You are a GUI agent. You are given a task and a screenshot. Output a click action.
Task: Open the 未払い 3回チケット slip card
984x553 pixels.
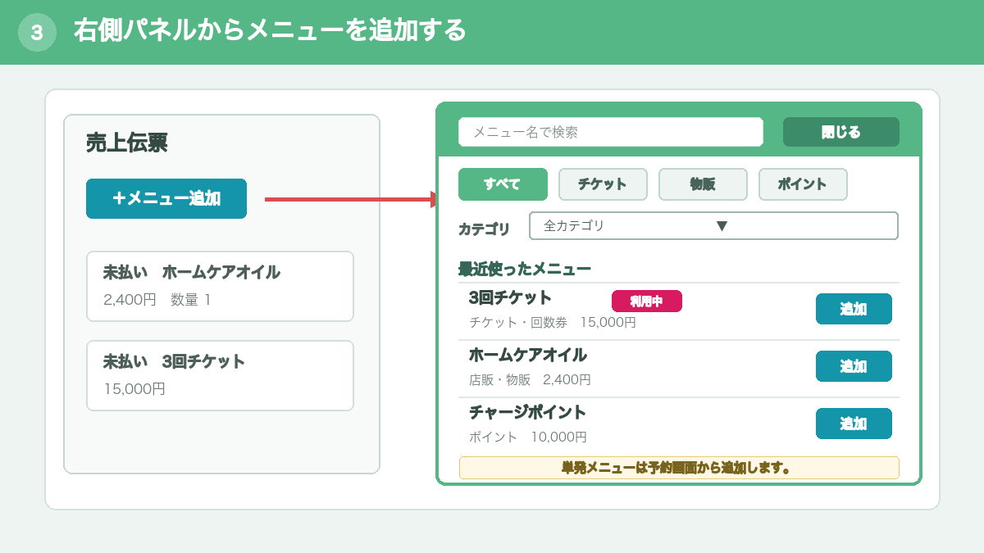[220, 375]
